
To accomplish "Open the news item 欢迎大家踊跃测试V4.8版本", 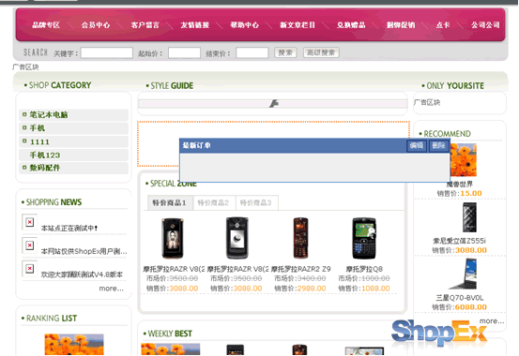I will point(82,274).
